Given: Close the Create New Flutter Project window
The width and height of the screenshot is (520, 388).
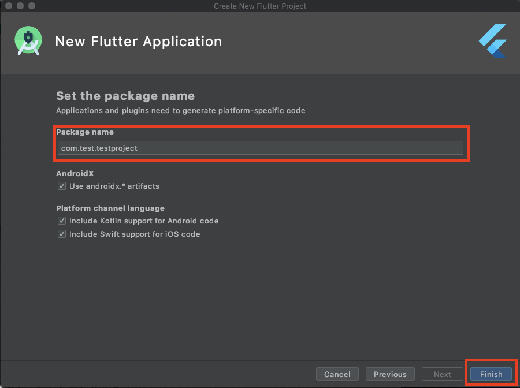Looking at the screenshot, I should [9, 6].
